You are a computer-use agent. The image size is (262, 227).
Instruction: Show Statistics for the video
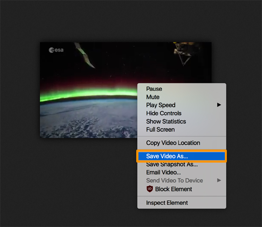(166, 121)
